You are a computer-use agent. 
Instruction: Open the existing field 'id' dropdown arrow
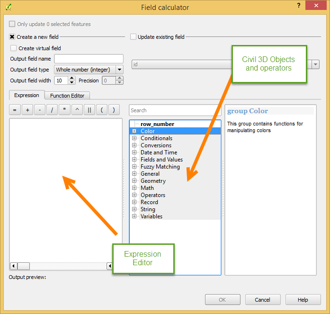[x=315, y=64]
